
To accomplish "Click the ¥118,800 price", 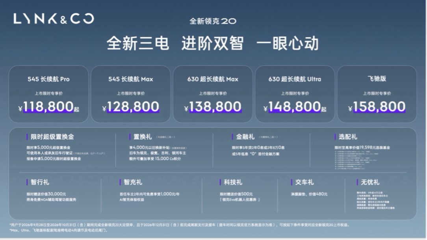I will pyautogui.click(x=49, y=106).
